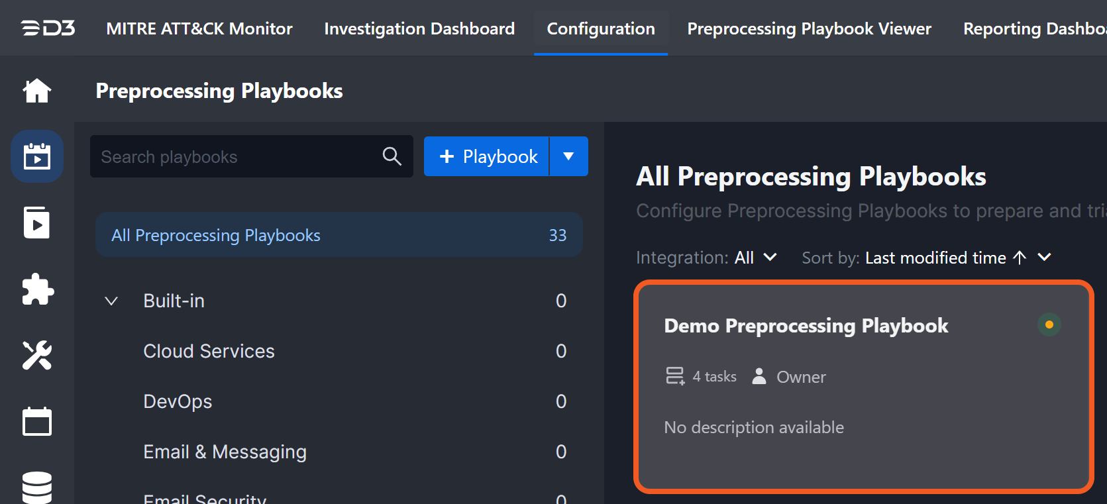Collapse the Built-in category tree
Image resolution: width=1107 pixels, height=504 pixels.
111,301
